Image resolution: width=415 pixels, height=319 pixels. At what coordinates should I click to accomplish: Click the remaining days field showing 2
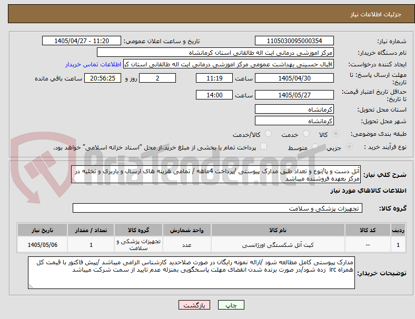coord(157,78)
